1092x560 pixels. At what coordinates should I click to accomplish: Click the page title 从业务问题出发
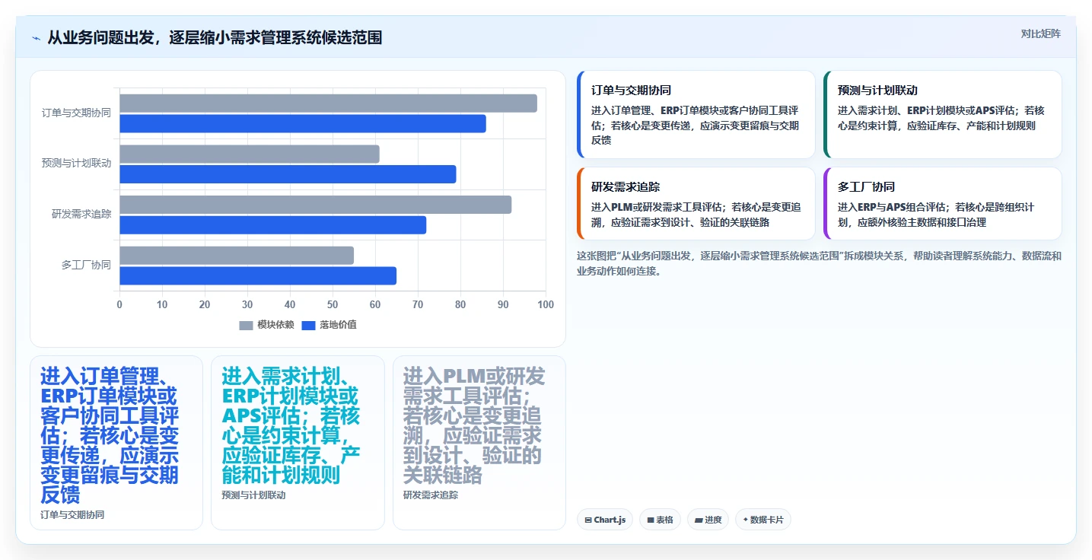pos(214,37)
